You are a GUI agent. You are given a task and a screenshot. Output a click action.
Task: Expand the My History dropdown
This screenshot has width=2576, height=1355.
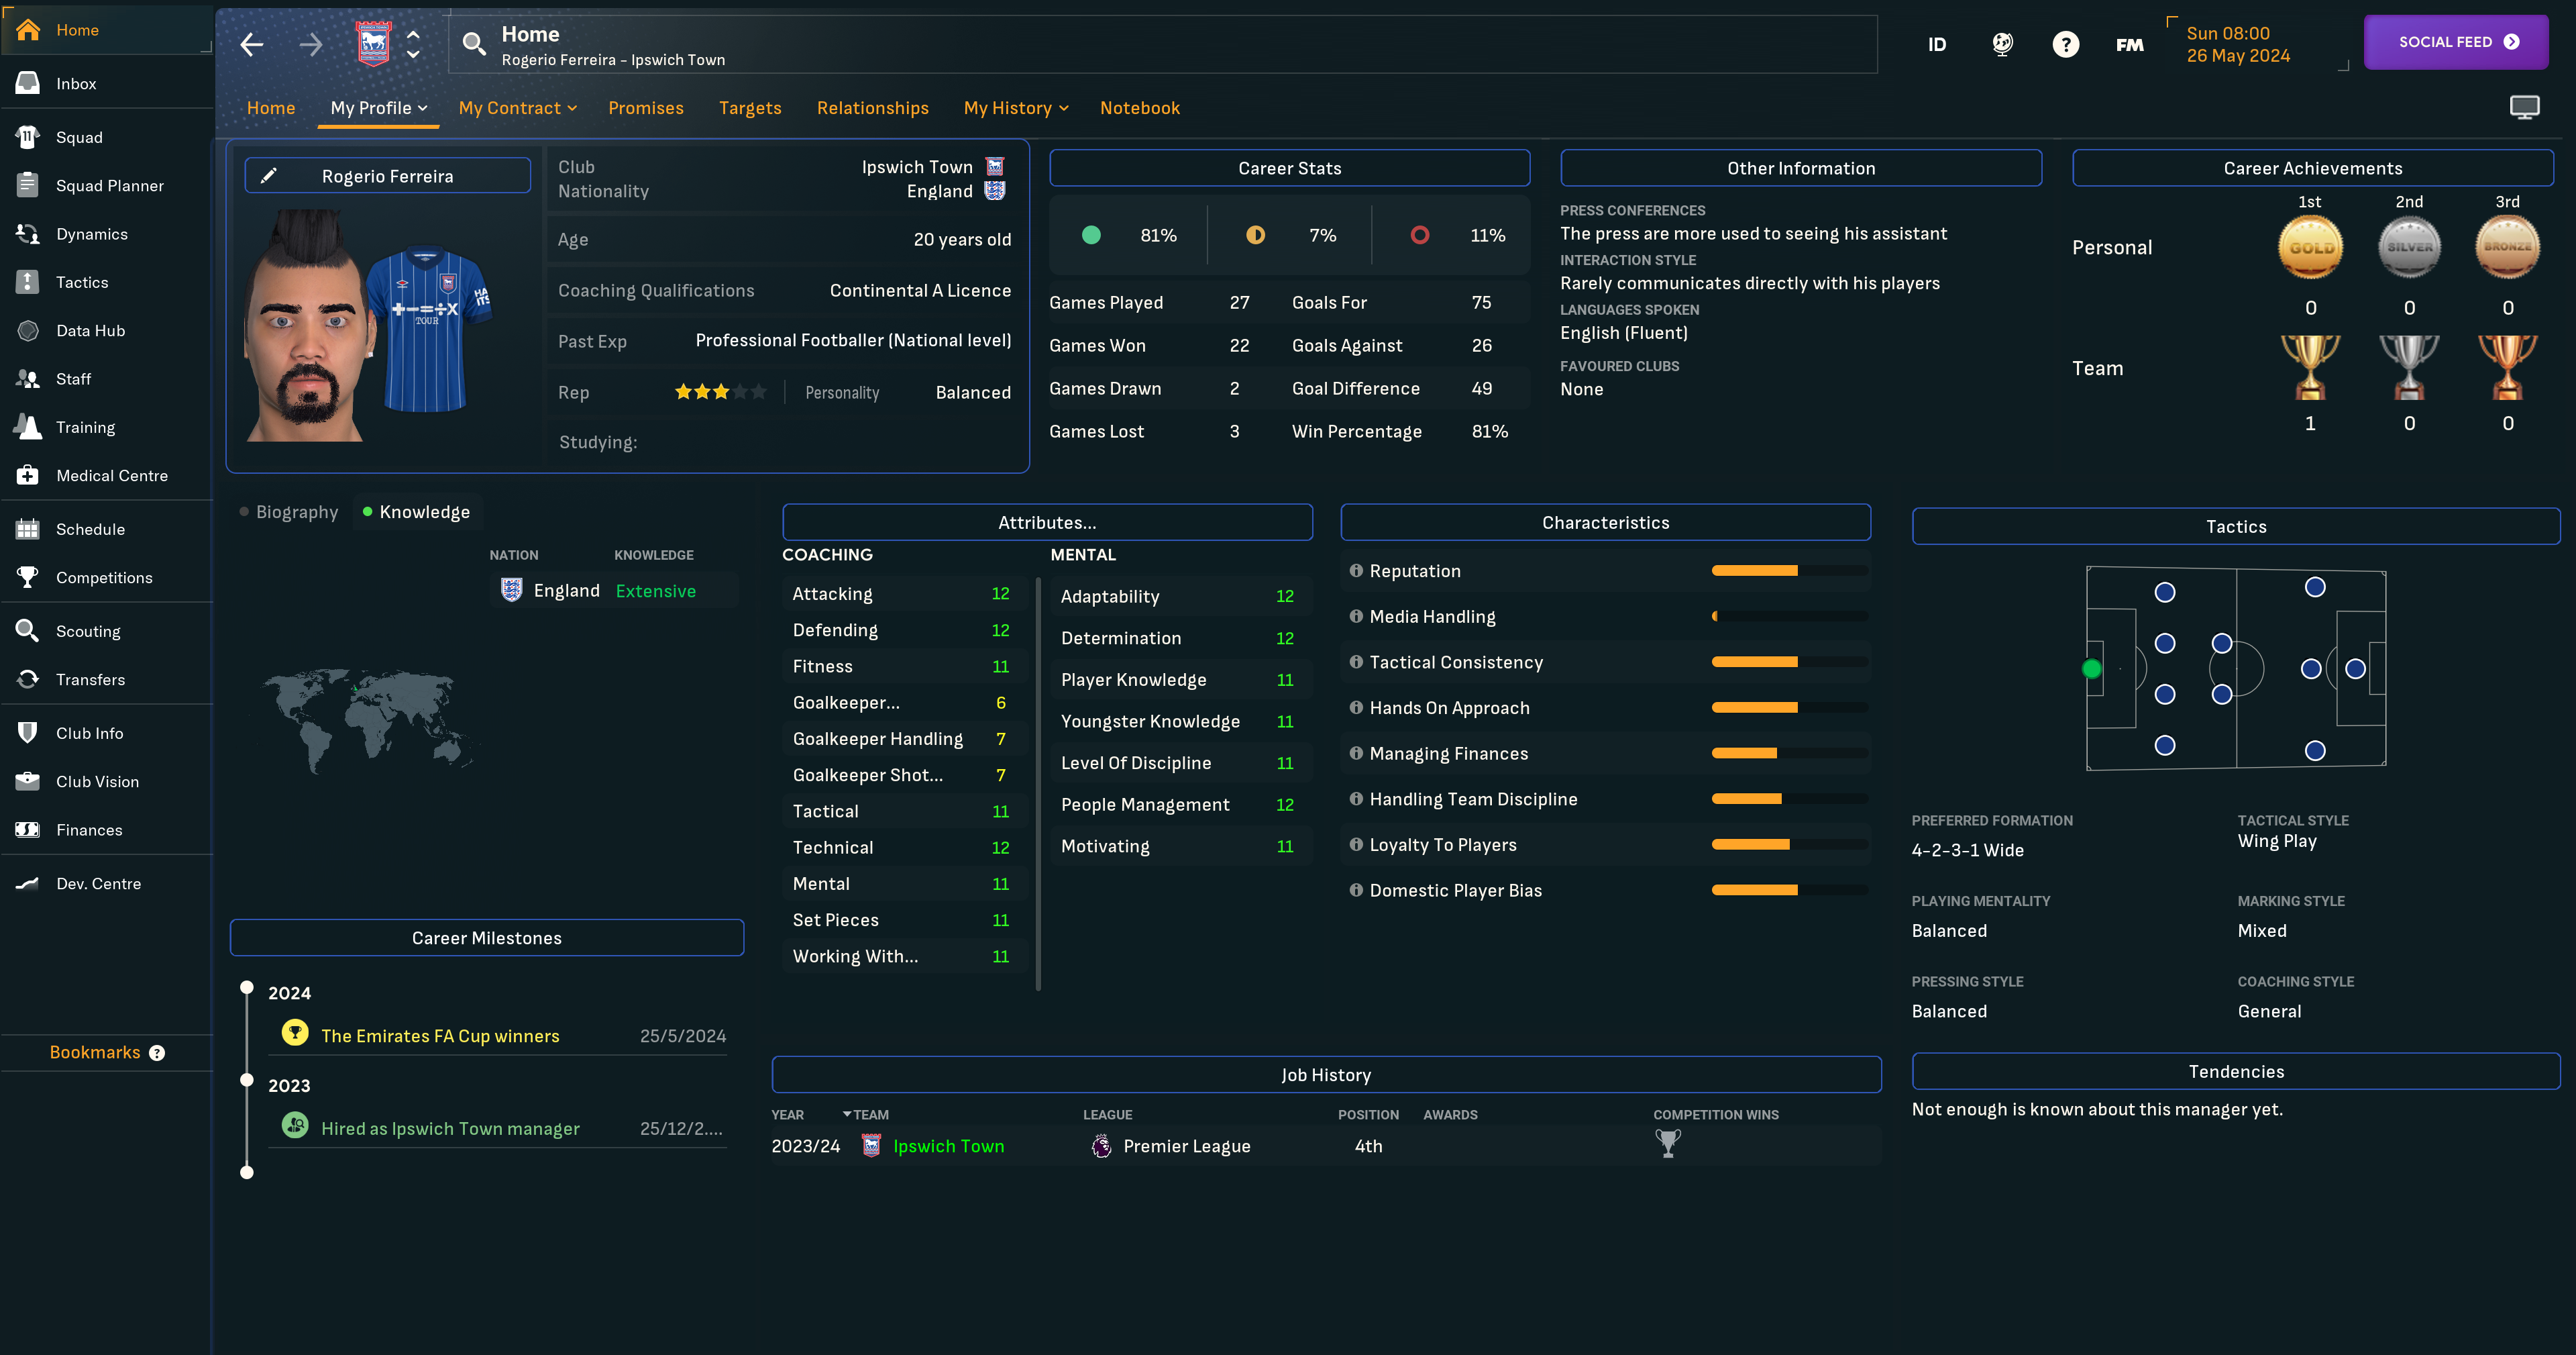[1016, 107]
